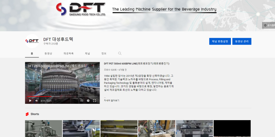
Task: Switch to the 동영상 tab
Action: pyautogui.click(x=48, y=54)
